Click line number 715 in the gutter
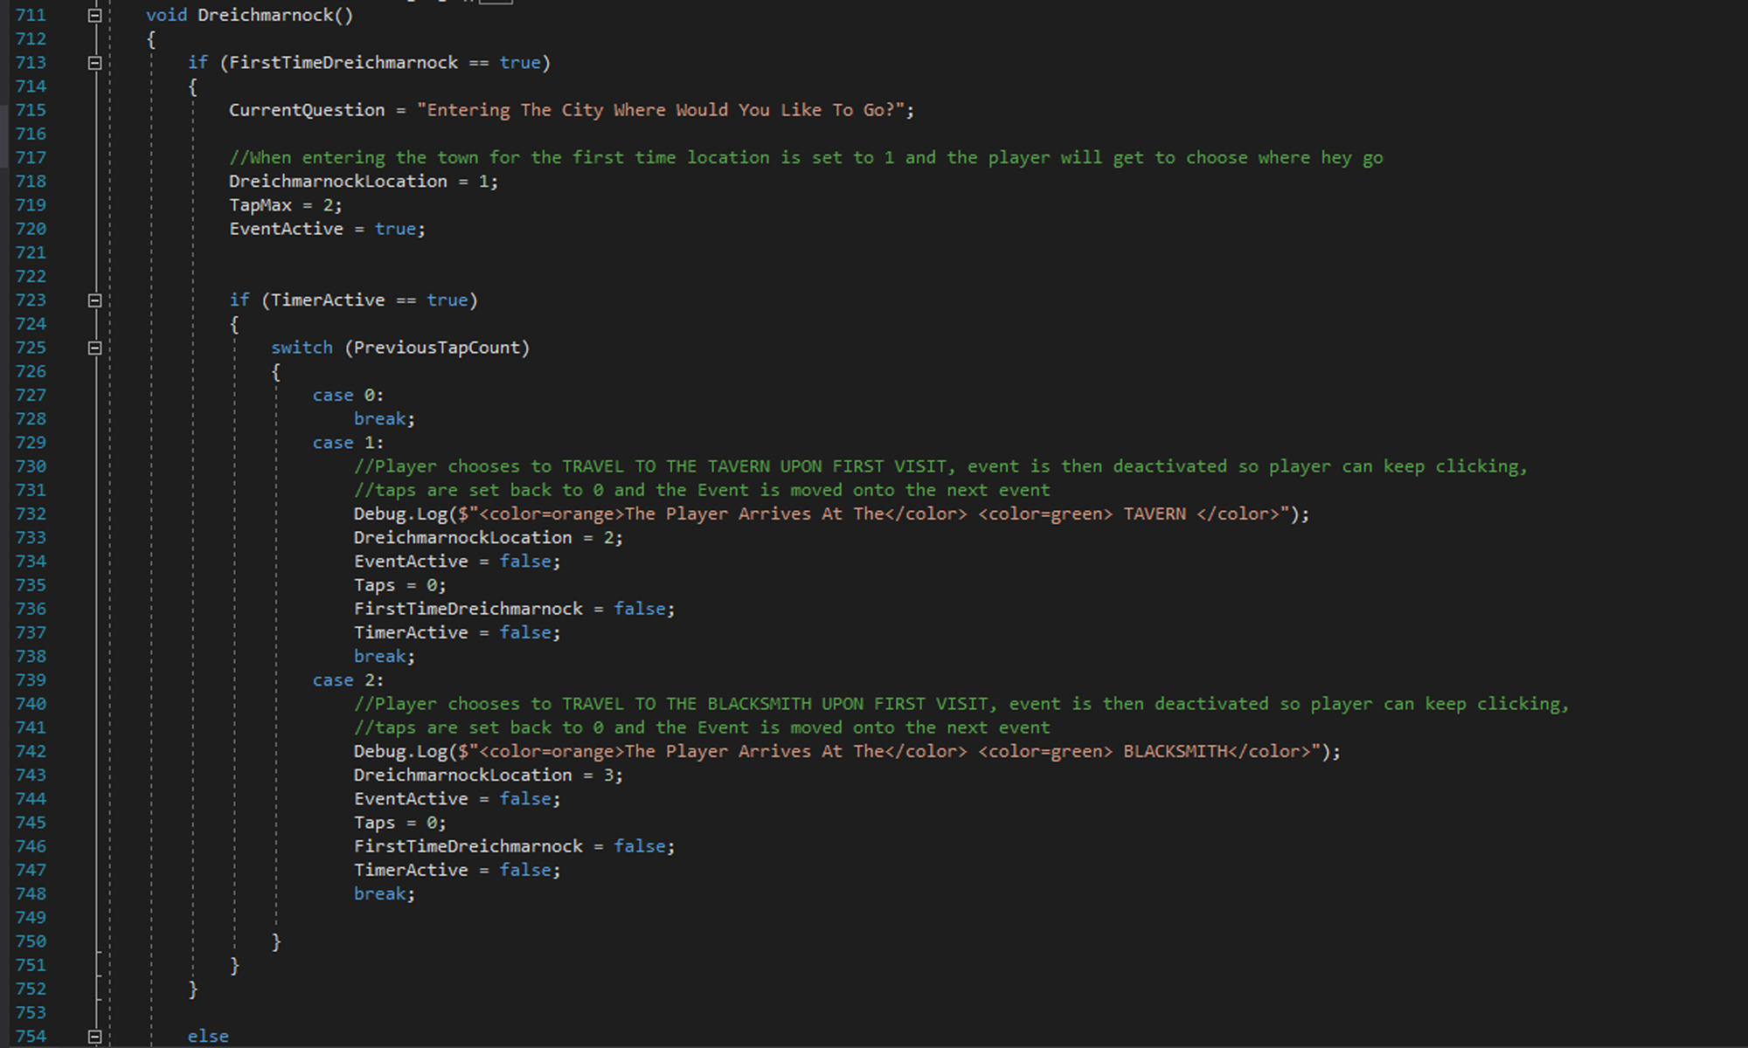1748x1048 pixels. click(31, 110)
